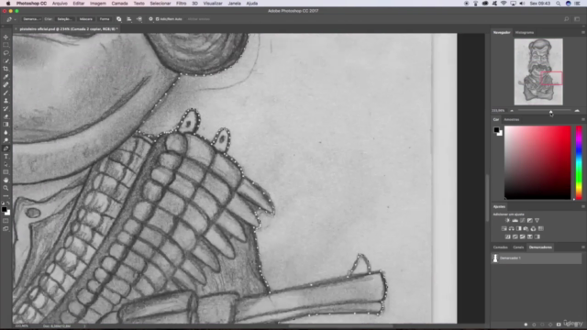Screen dimensions: 587x330
Task: Open the Demarcador mode dropdown
Action: pos(31,19)
